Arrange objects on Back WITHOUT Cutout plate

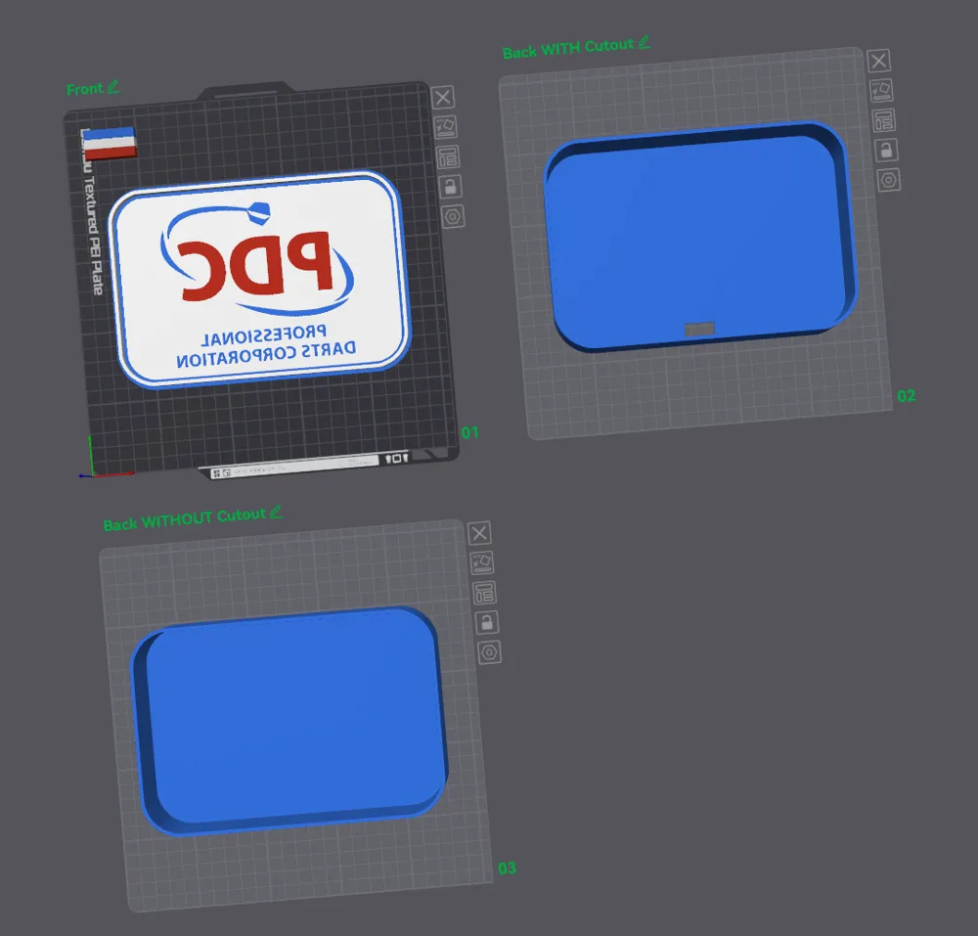coord(484,593)
